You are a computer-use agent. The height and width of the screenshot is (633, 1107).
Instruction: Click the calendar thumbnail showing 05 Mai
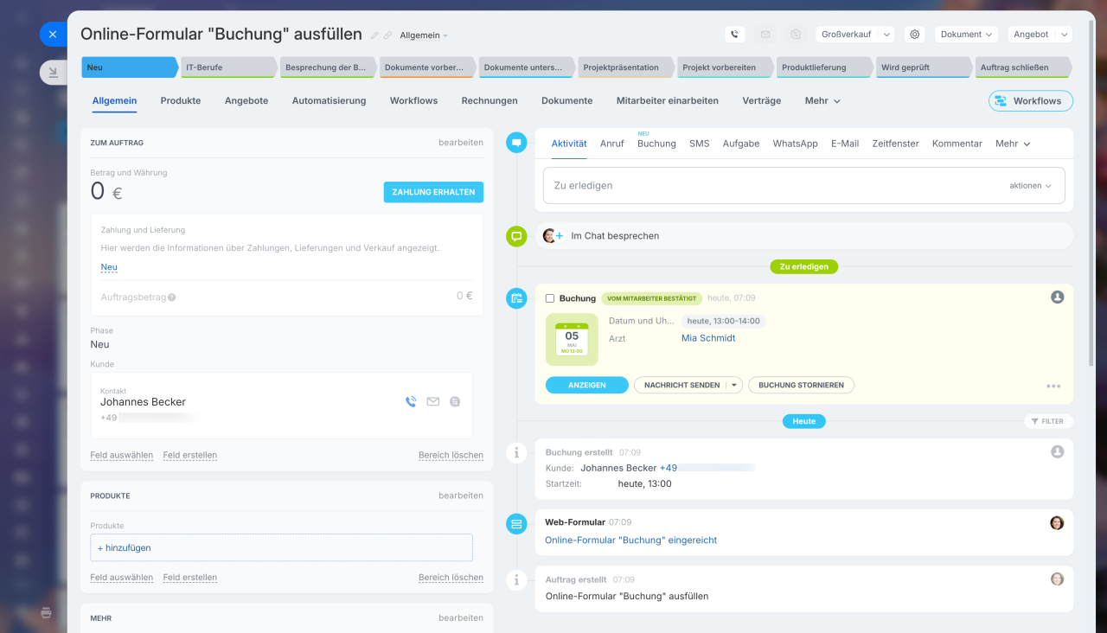click(x=572, y=340)
